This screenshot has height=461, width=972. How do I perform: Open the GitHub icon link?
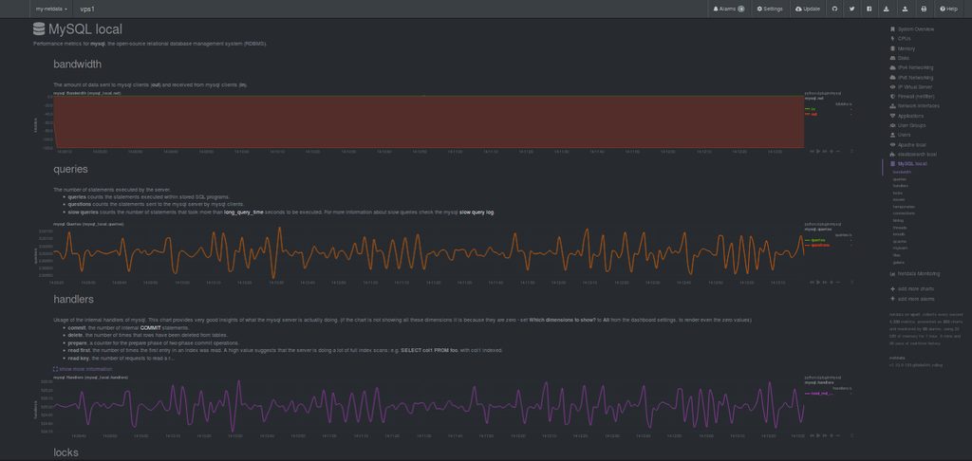click(834, 9)
